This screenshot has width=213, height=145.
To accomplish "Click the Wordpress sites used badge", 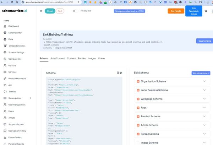I will 130,11.
